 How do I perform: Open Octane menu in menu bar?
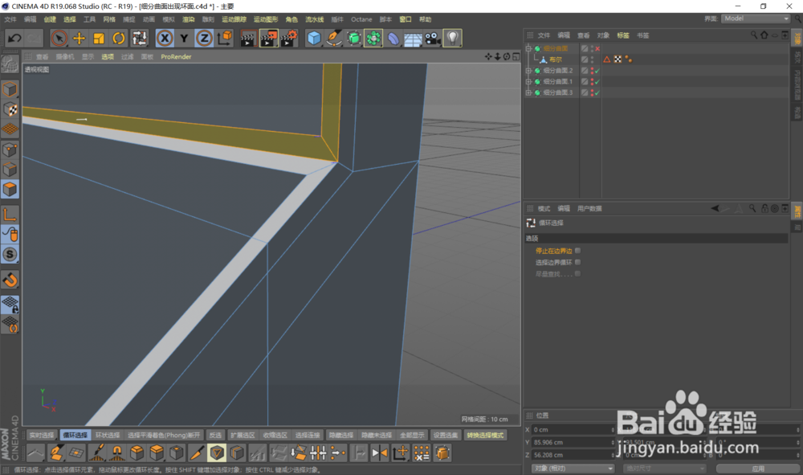pos(361,19)
